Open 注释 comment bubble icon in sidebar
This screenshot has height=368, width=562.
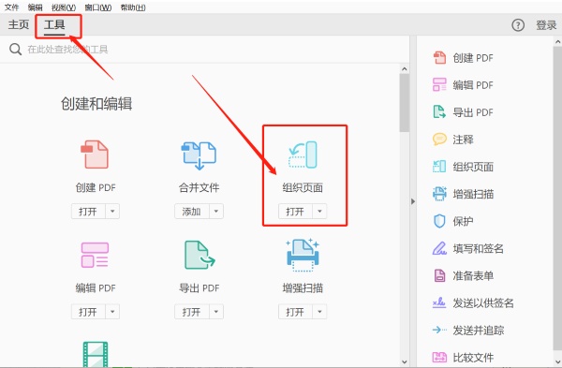click(439, 139)
